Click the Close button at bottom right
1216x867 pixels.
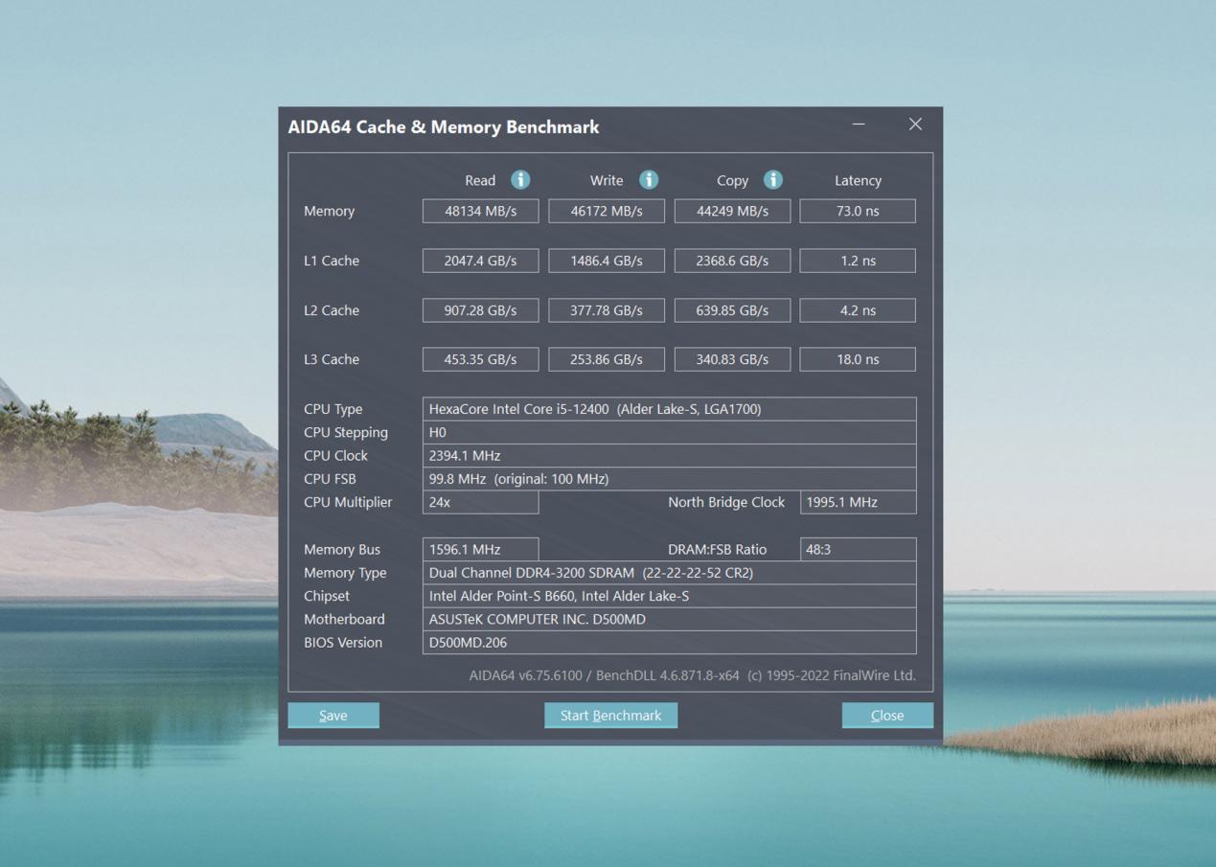point(887,716)
